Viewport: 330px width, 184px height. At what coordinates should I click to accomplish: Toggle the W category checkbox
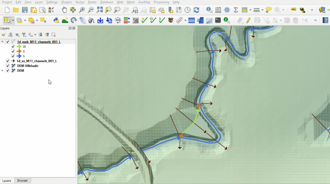click(13, 47)
